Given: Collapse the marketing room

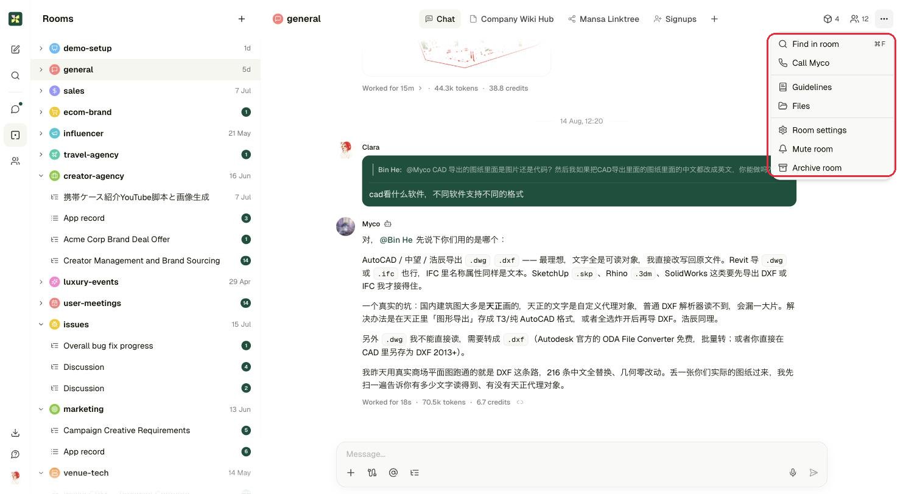Looking at the screenshot, I should [x=41, y=409].
